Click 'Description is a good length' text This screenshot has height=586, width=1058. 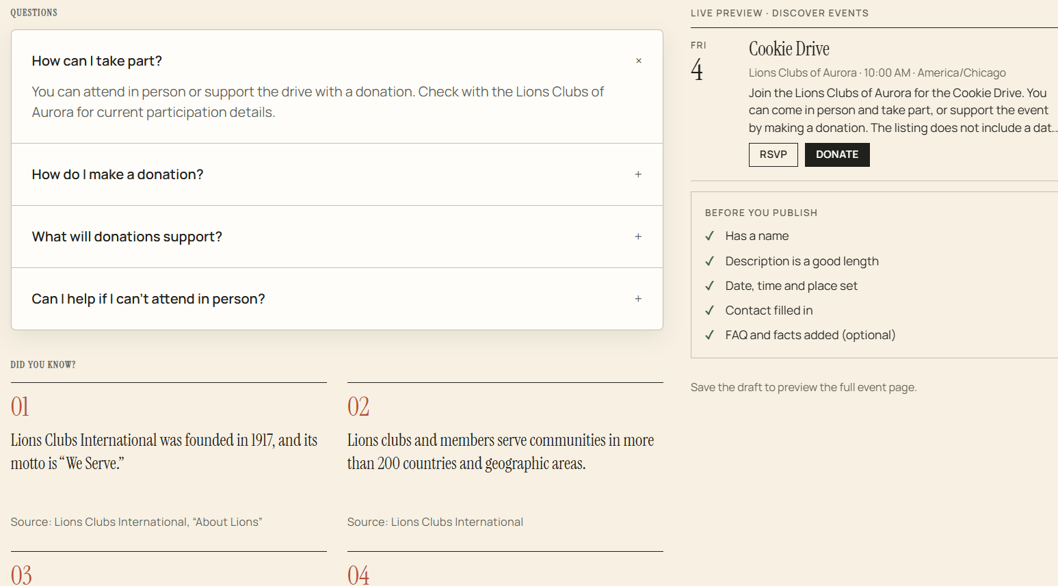point(802,261)
